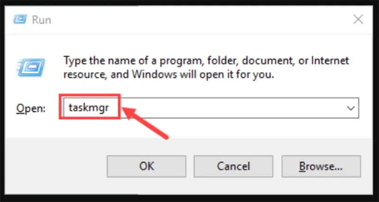Screen dimensions: 379x202
Task: Click the tail end of the red arrow
Action: point(167,137)
